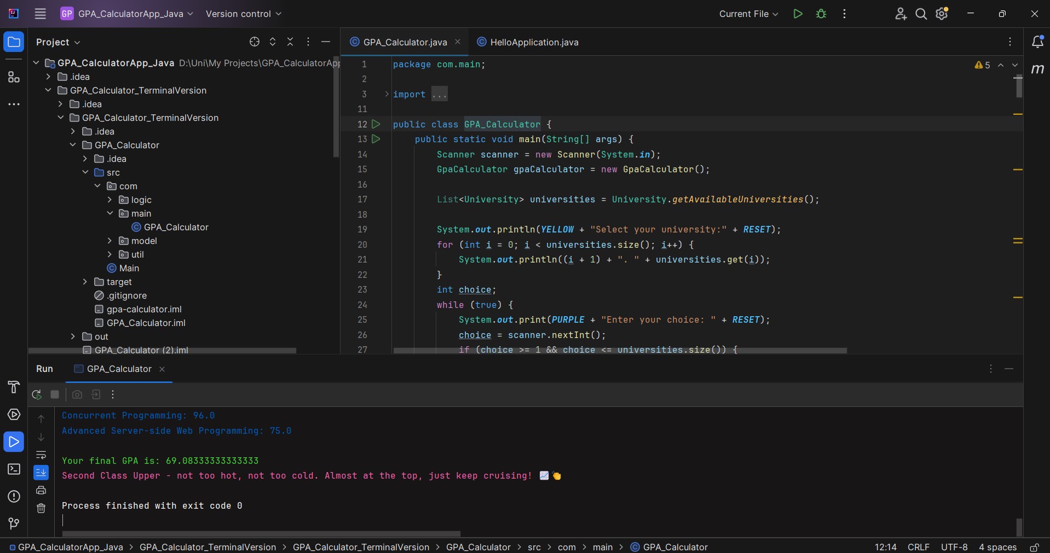The image size is (1050, 553).
Task: Open the Version control dropdown
Action: (x=243, y=14)
